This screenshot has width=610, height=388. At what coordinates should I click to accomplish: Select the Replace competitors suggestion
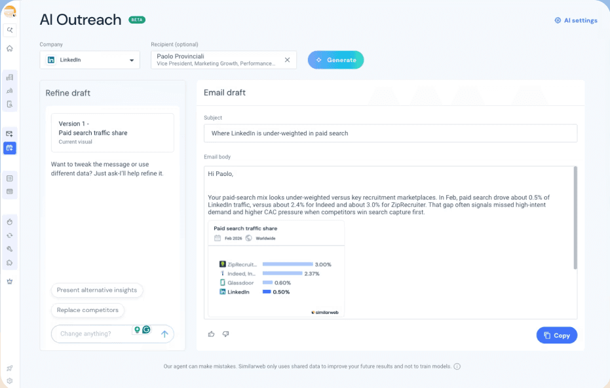click(87, 311)
